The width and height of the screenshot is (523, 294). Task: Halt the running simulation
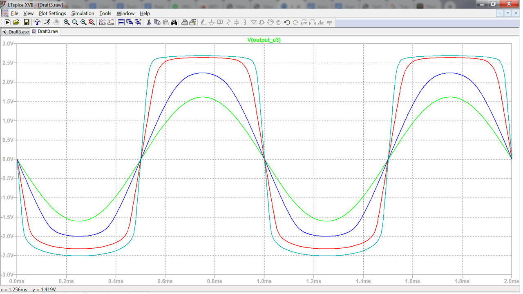[x=56, y=22]
